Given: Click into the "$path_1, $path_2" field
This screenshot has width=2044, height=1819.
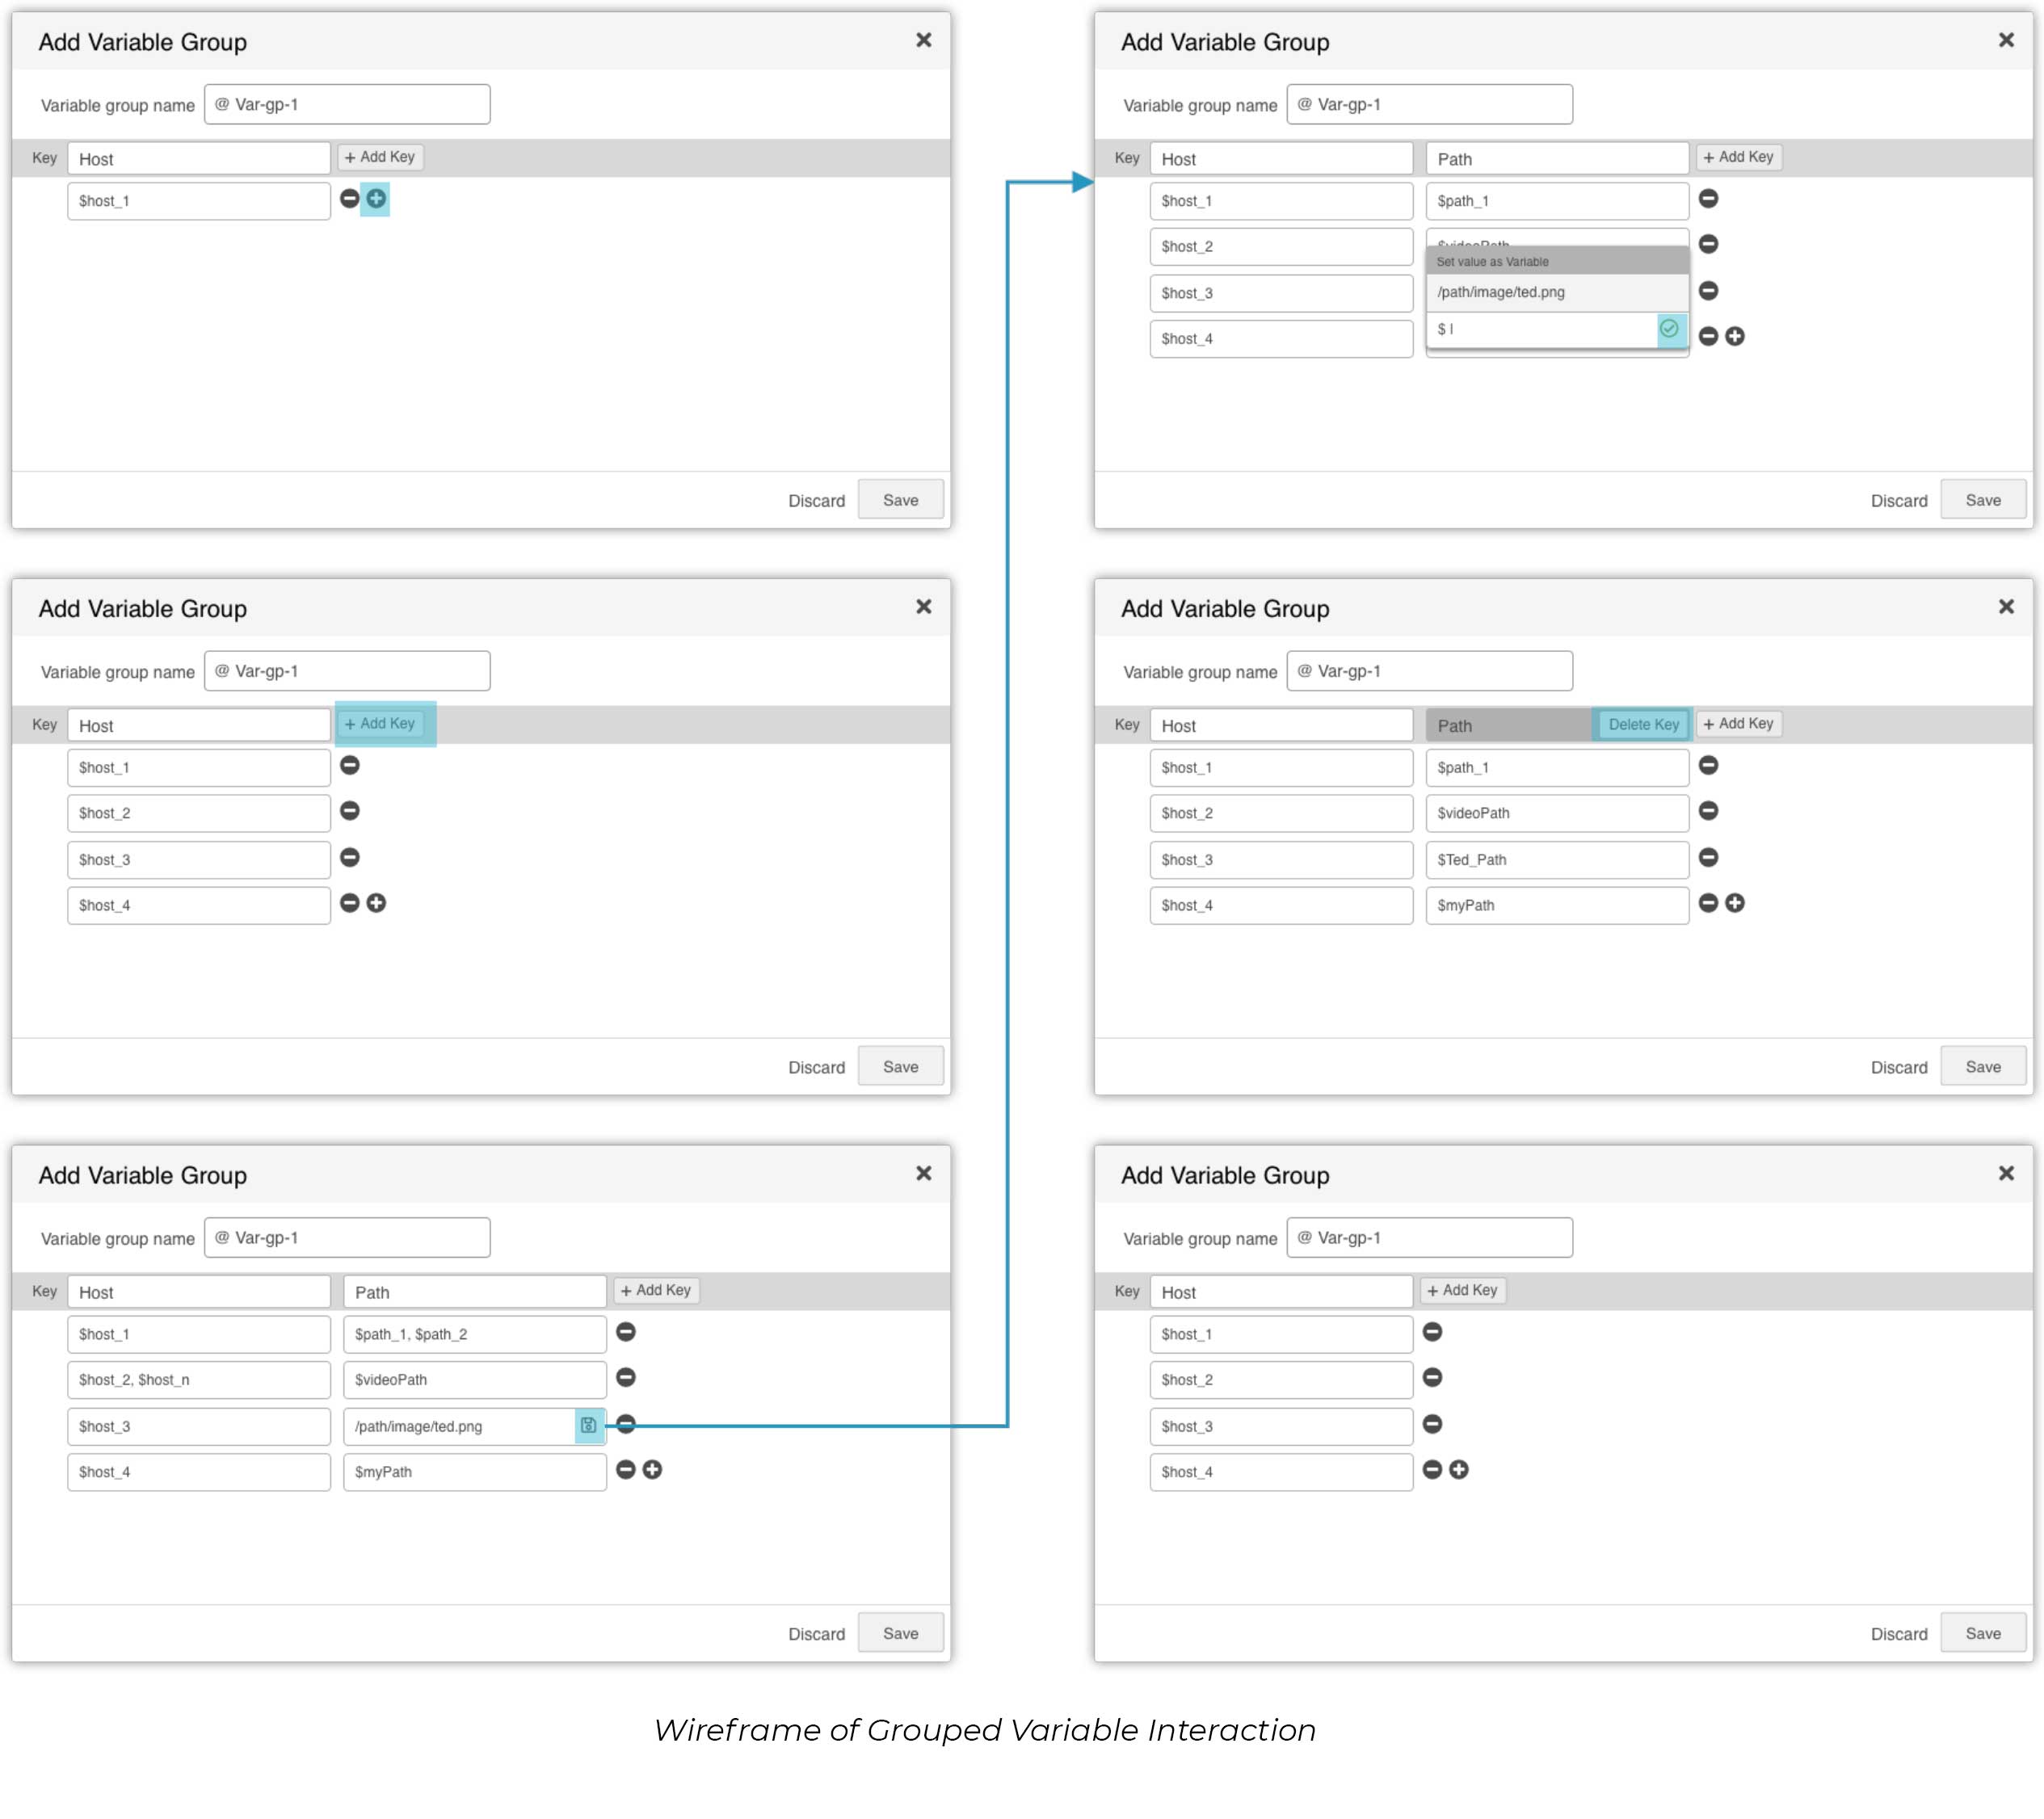Looking at the screenshot, I should 474,1335.
